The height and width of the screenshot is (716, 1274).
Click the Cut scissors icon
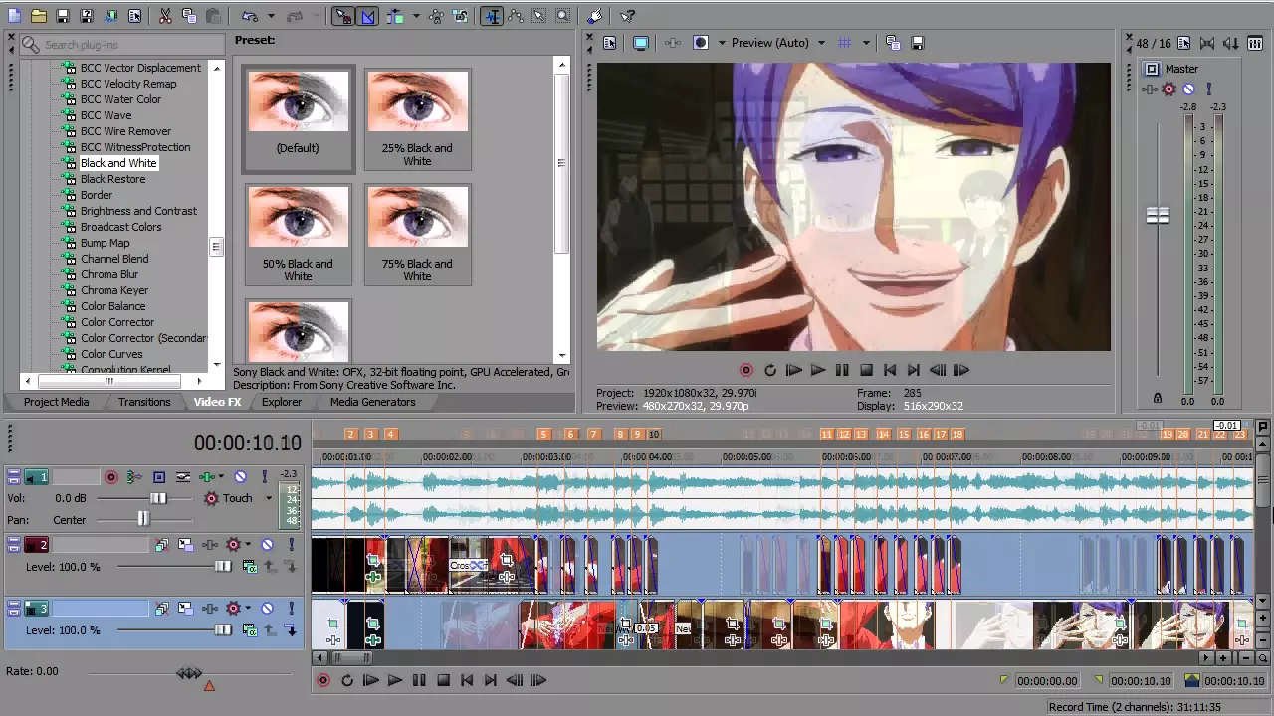click(165, 16)
